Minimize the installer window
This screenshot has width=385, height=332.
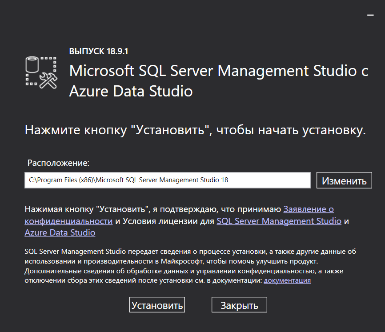(370, 15)
